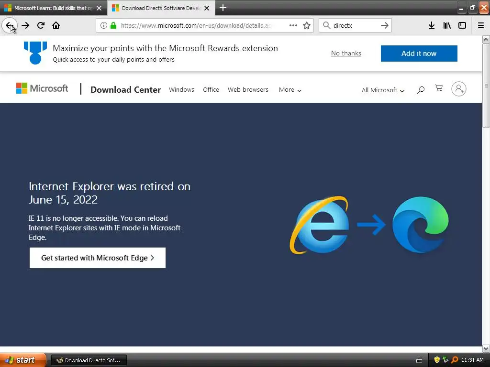
Task: Go to Download Center heading link
Action: 126,90
